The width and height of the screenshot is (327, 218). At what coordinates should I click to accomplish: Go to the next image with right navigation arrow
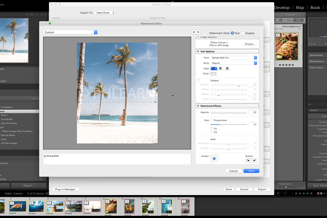tap(198, 32)
